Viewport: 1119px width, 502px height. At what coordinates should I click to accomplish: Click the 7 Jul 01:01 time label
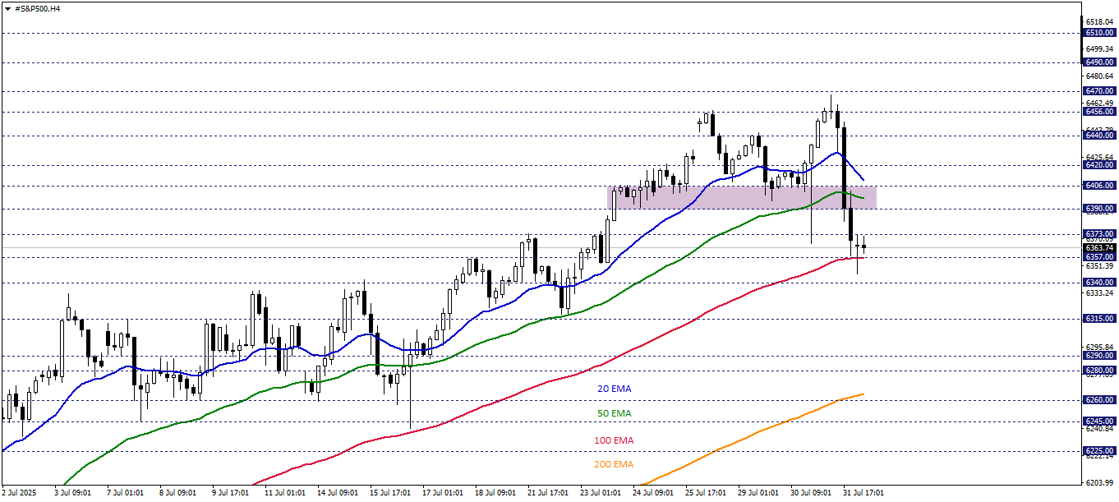(x=126, y=493)
